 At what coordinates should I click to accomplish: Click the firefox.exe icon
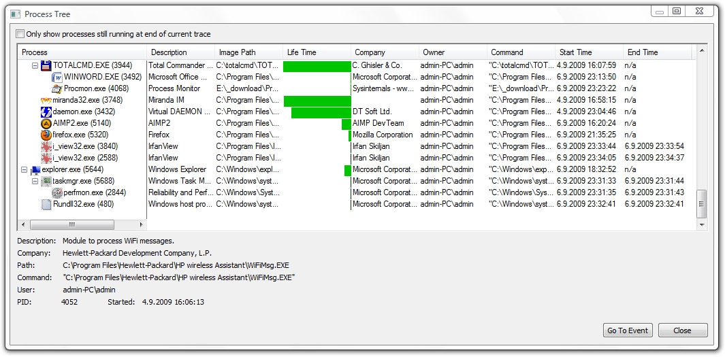tap(46, 135)
